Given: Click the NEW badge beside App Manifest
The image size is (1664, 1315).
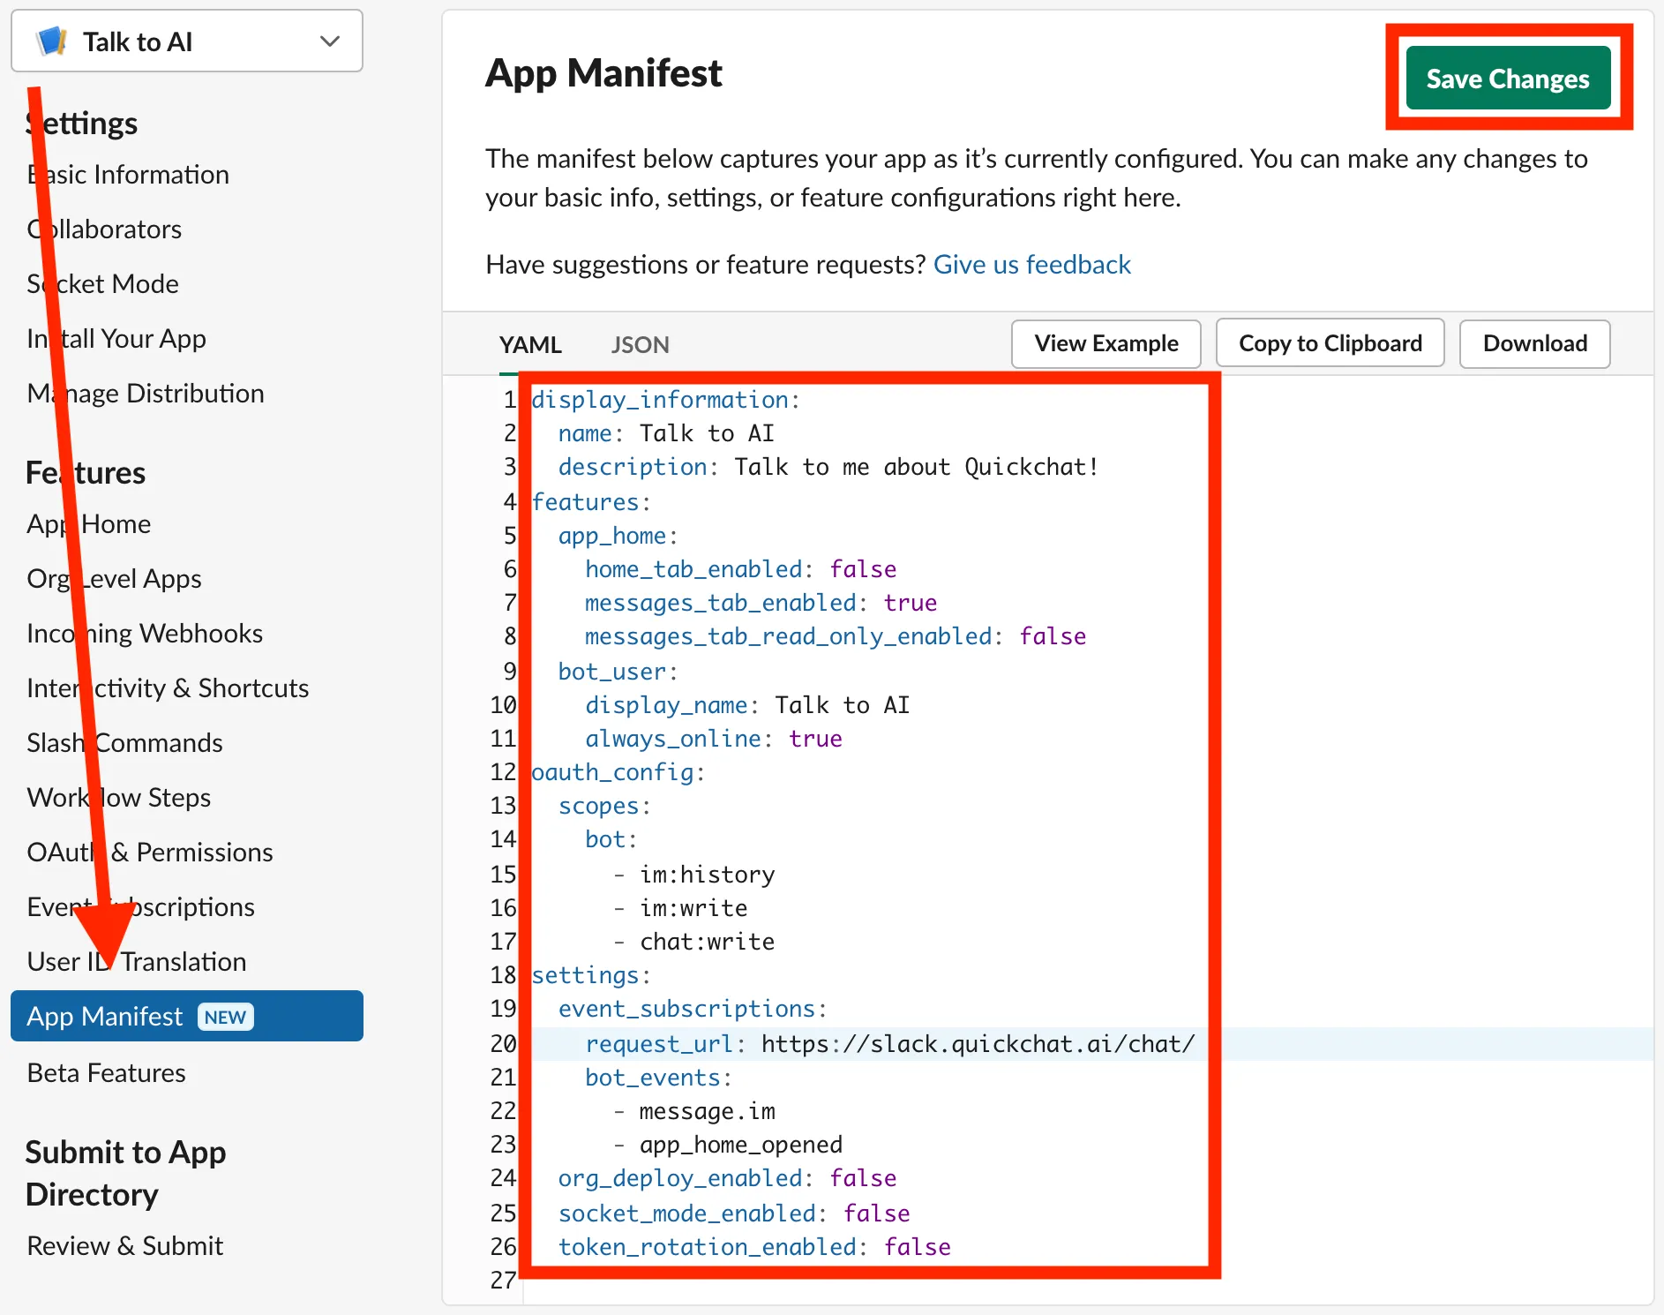Looking at the screenshot, I should pyautogui.click(x=225, y=1017).
